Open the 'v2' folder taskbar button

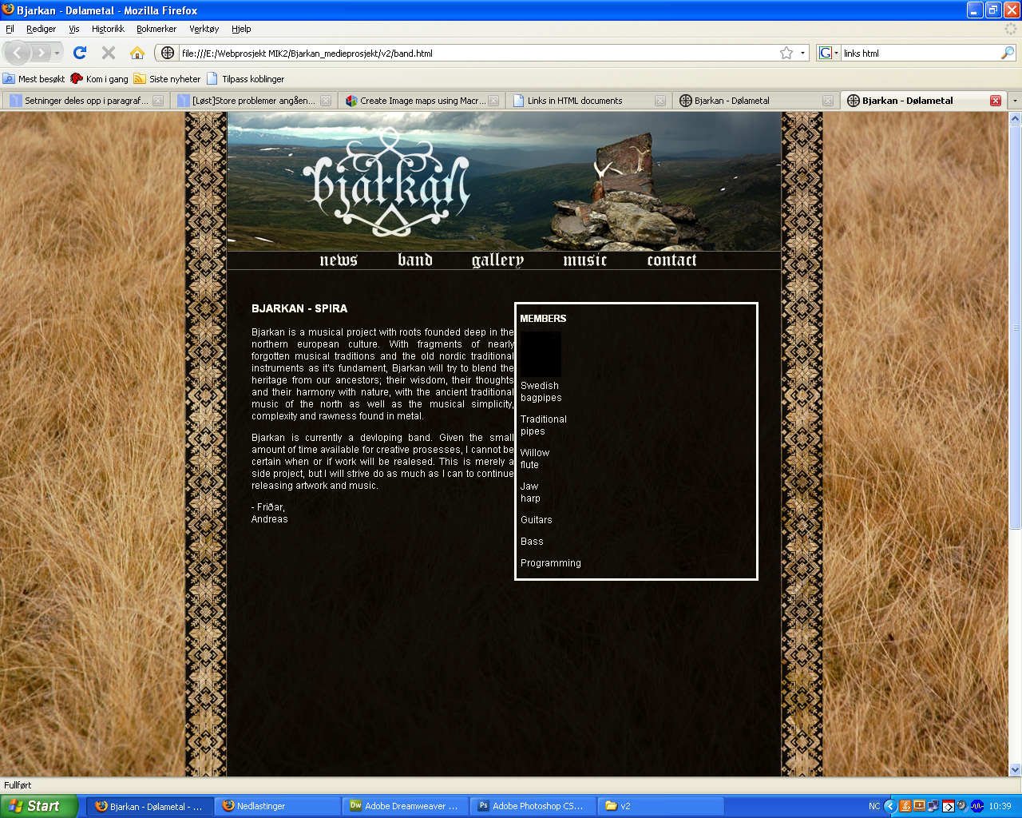(661, 806)
